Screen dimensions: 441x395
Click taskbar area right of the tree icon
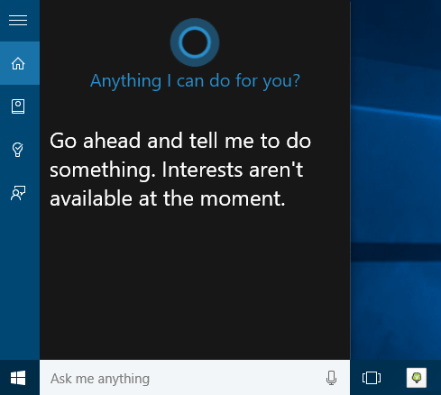coord(434,378)
